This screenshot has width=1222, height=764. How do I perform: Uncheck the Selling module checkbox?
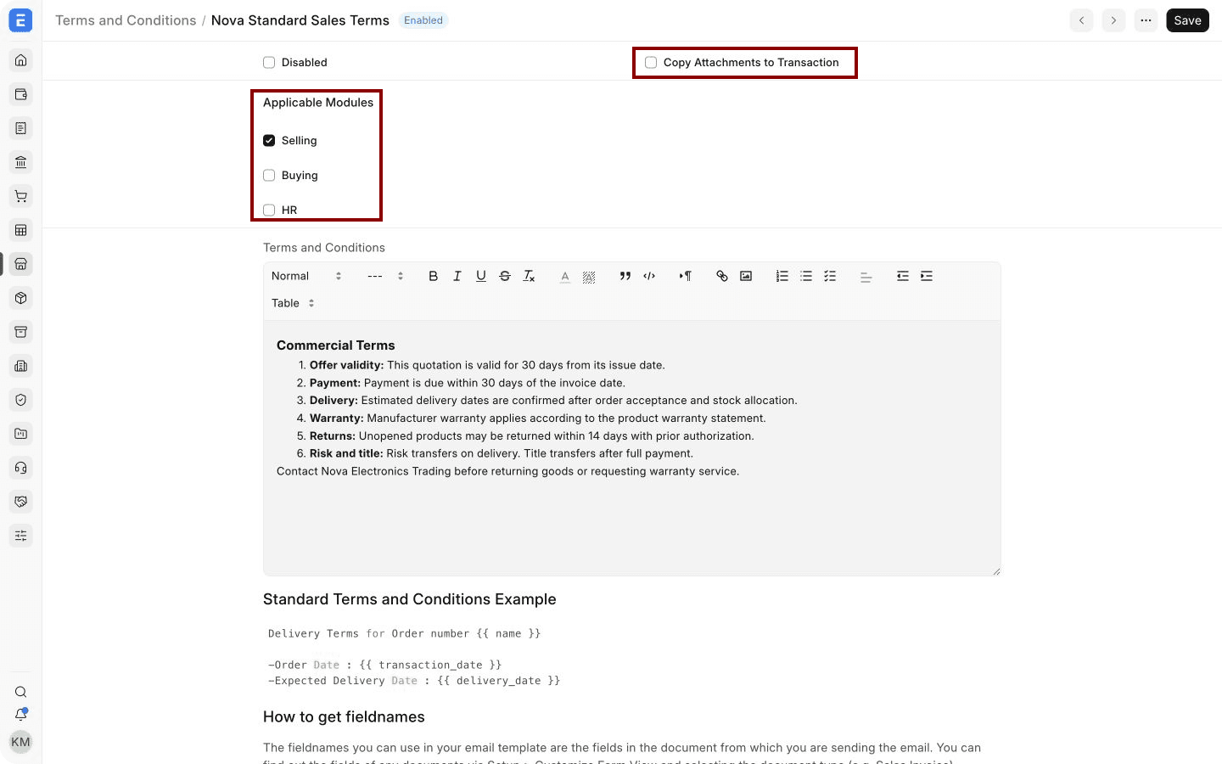point(269,141)
